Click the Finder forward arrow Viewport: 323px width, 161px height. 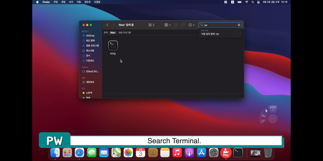114,25
